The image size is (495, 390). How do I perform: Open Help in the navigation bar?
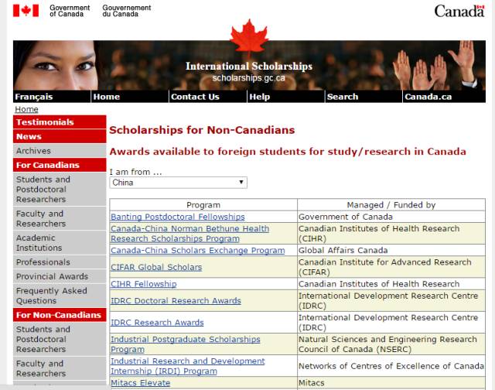(x=285, y=97)
